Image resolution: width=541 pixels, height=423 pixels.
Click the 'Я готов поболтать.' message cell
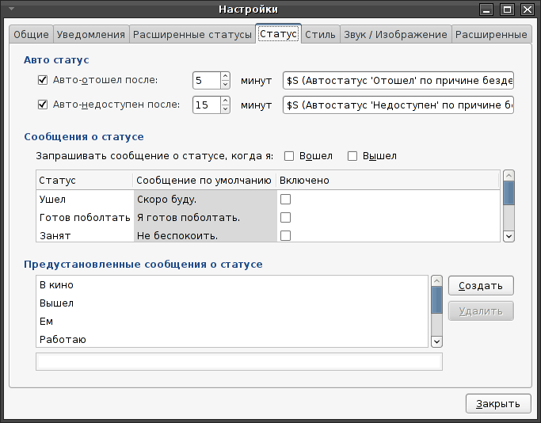point(205,218)
